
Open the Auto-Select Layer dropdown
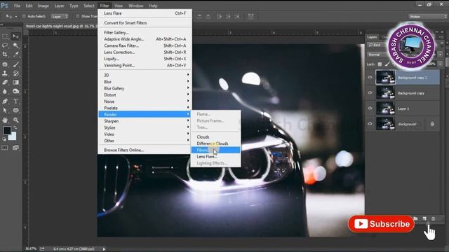[x=60, y=17]
